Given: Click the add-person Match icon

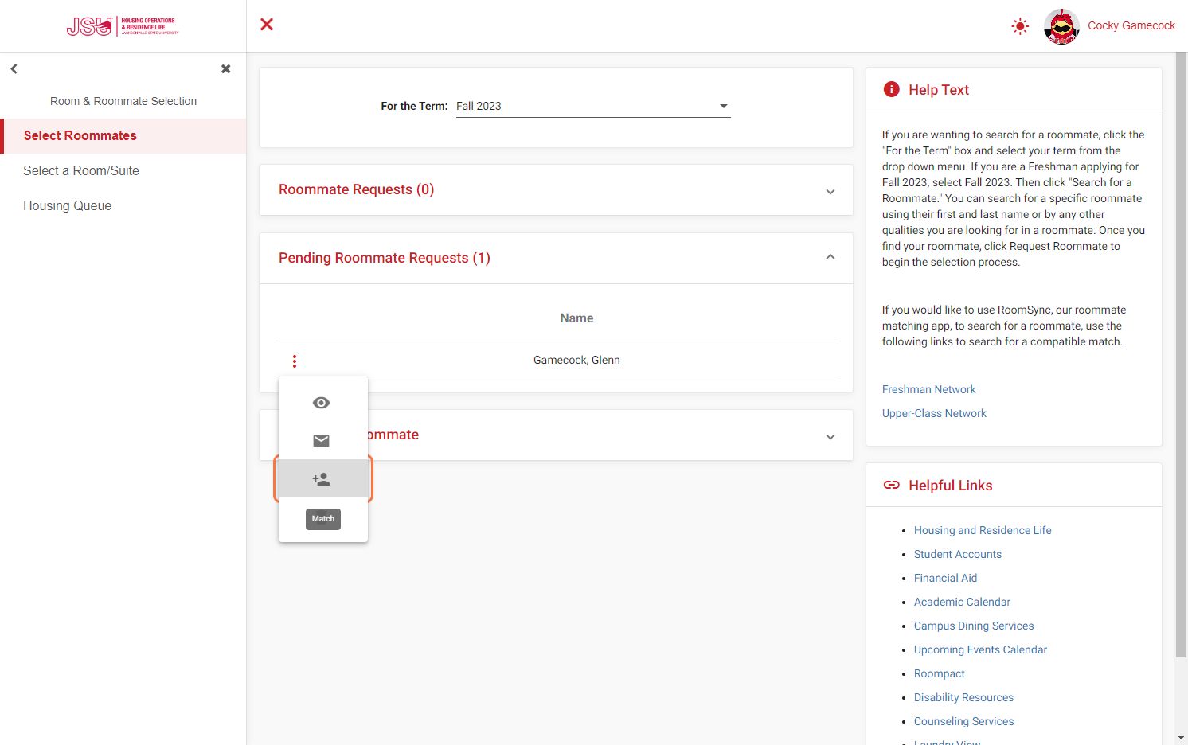Looking at the screenshot, I should pyautogui.click(x=322, y=479).
